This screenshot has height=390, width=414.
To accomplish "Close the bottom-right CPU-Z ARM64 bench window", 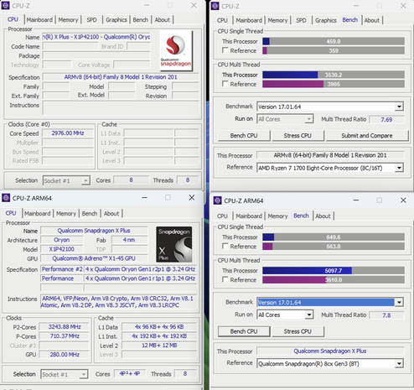I will [x=403, y=200].
